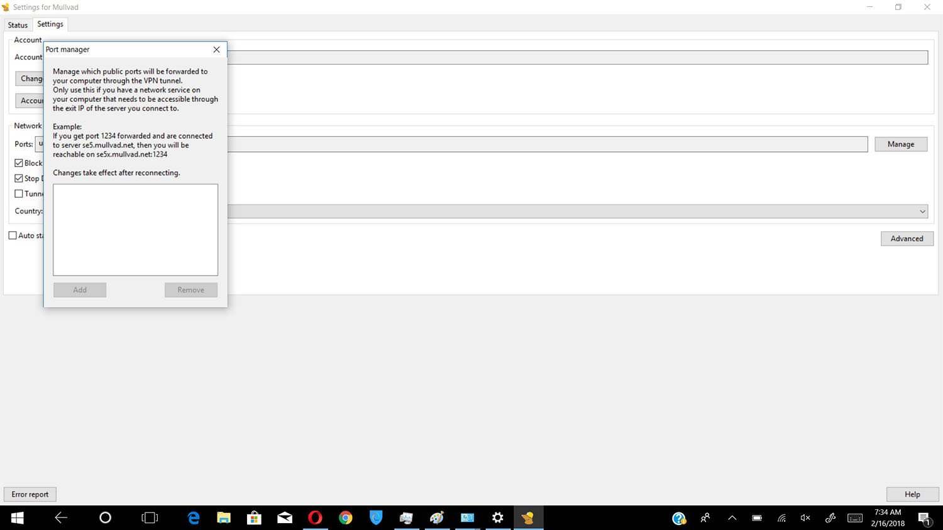Image resolution: width=943 pixels, height=530 pixels.
Task: Open the blue shield app on taskbar
Action: click(x=376, y=518)
